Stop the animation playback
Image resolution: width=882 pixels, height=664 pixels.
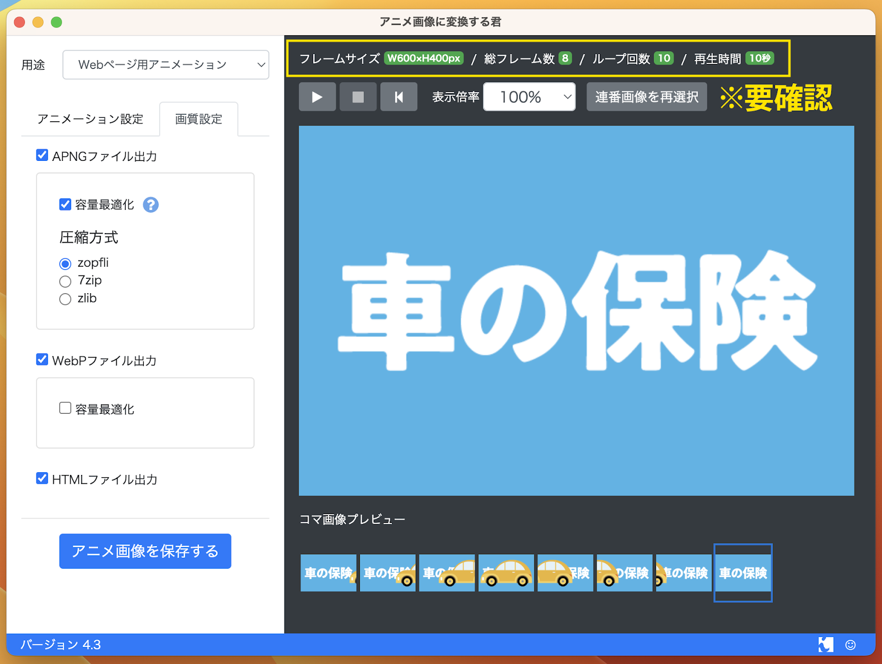[358, 97]
